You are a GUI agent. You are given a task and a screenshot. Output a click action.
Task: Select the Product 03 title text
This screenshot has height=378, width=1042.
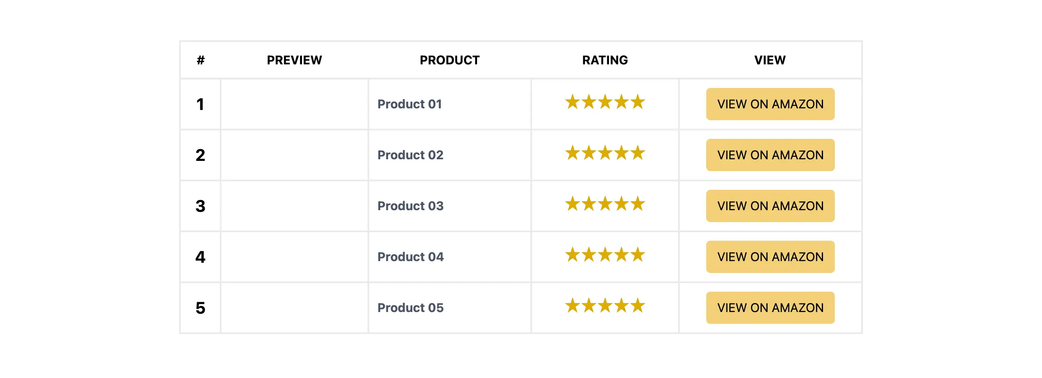pyautogui.click(x=410, y=206)
